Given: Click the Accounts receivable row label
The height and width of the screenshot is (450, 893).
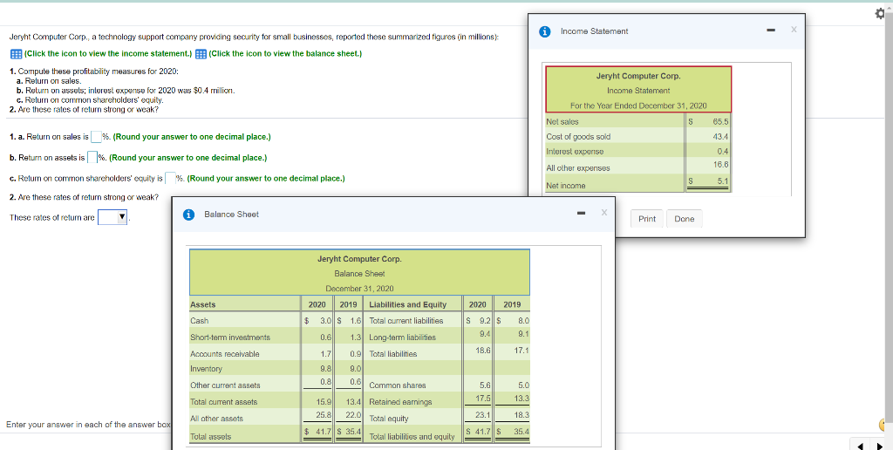Looking at the screenshot, I should pos(224,354).
